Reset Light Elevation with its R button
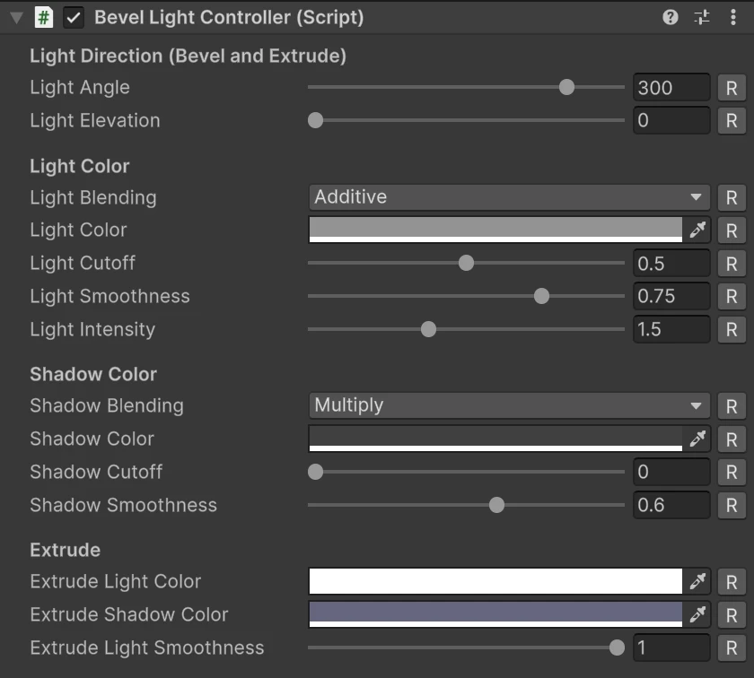754x678 pixels. [x=732, y=120]
